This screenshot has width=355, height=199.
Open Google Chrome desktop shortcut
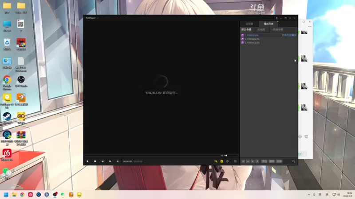click(7, 83)
